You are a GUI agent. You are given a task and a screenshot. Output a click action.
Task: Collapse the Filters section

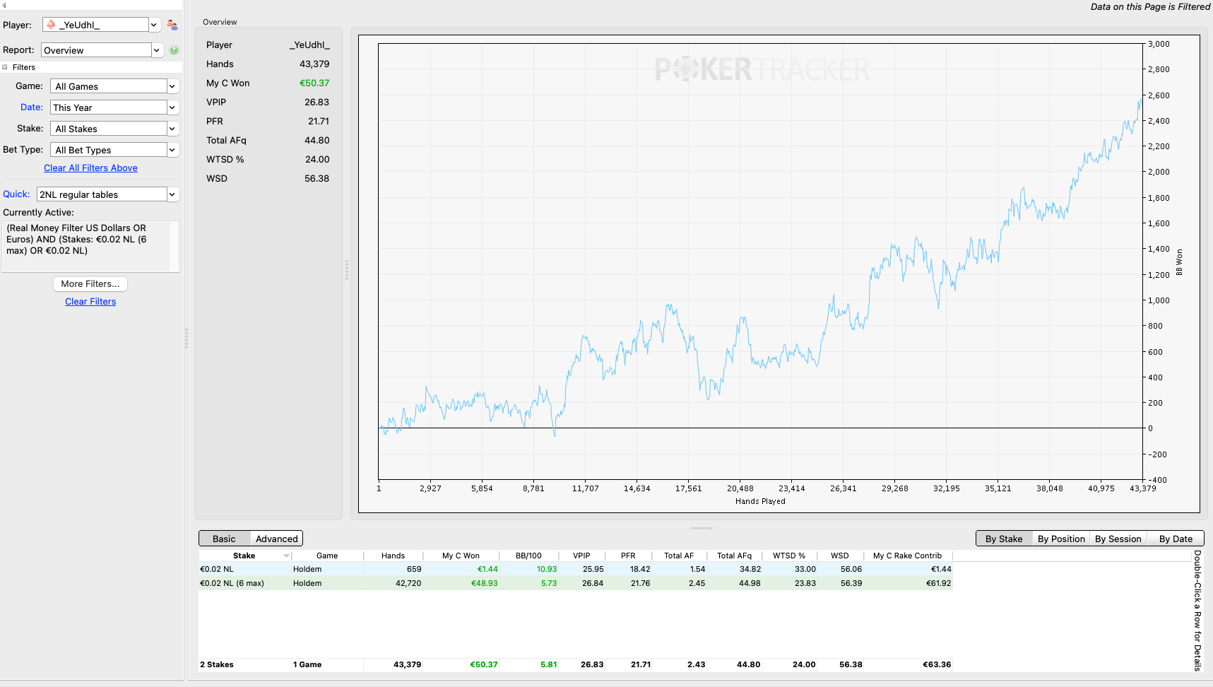5,67
